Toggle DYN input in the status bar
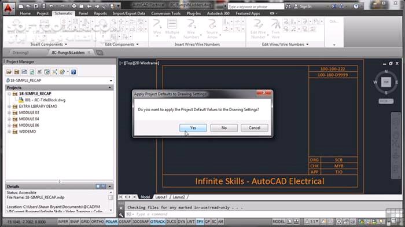405x227 pixels. point(181,222)
